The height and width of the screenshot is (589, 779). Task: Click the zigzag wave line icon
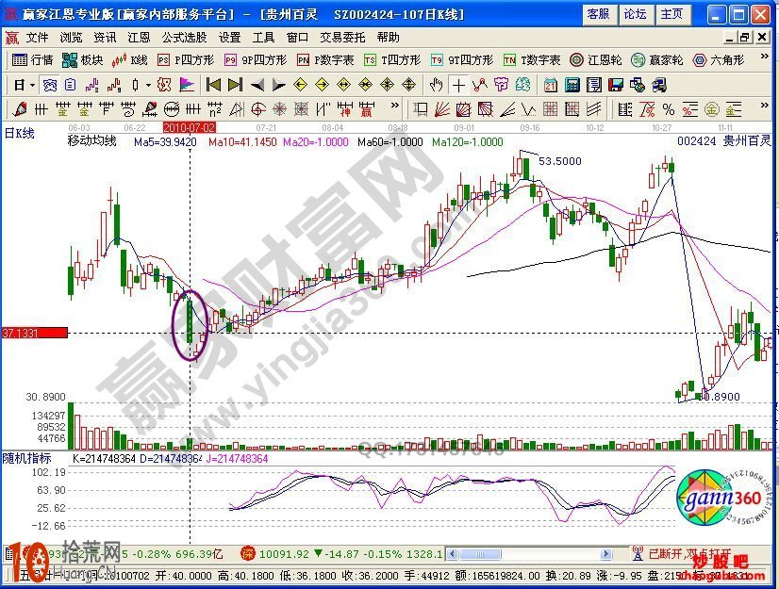point(480,86)
